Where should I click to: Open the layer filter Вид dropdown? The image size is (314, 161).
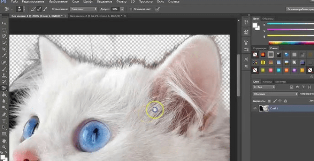point(264,87)
